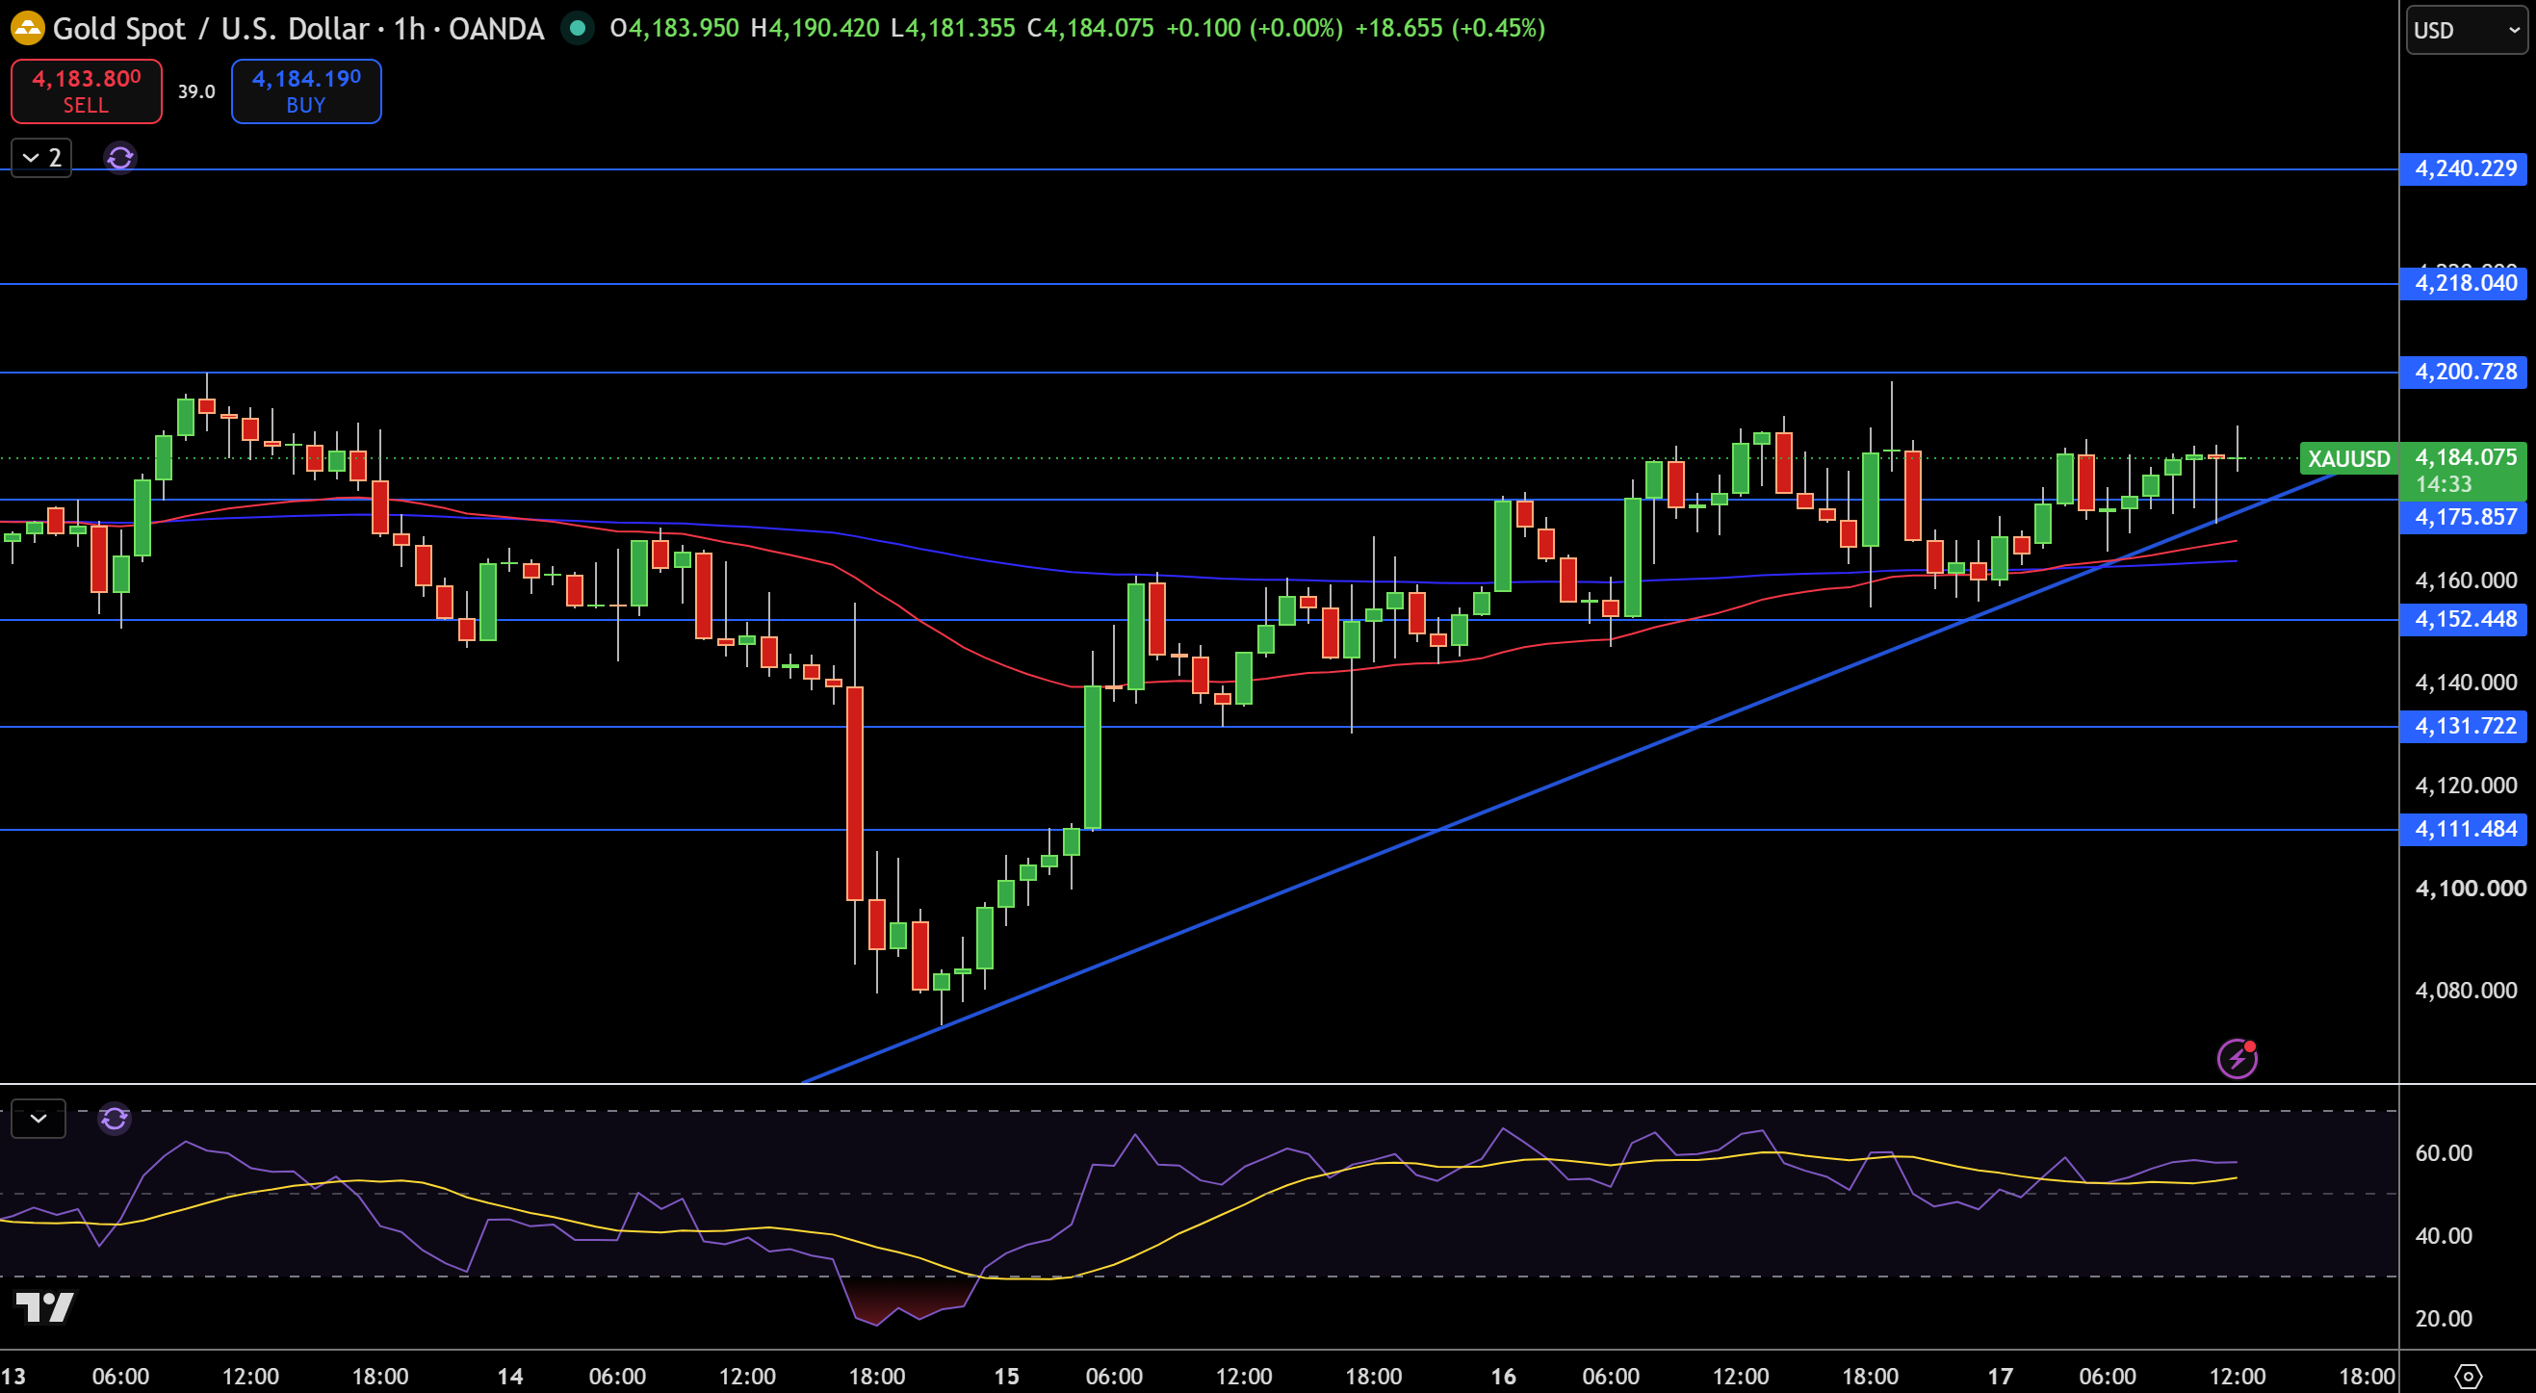Click the 4,152.448 price line label

click(2464, 619)
